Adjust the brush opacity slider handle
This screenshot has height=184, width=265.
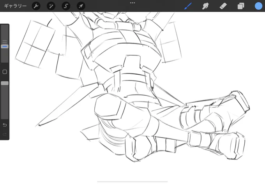click(5, 83)
